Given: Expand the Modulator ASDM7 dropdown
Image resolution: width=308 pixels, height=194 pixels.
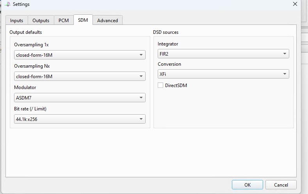Looking at the screenshot, I should coord(80,98).
